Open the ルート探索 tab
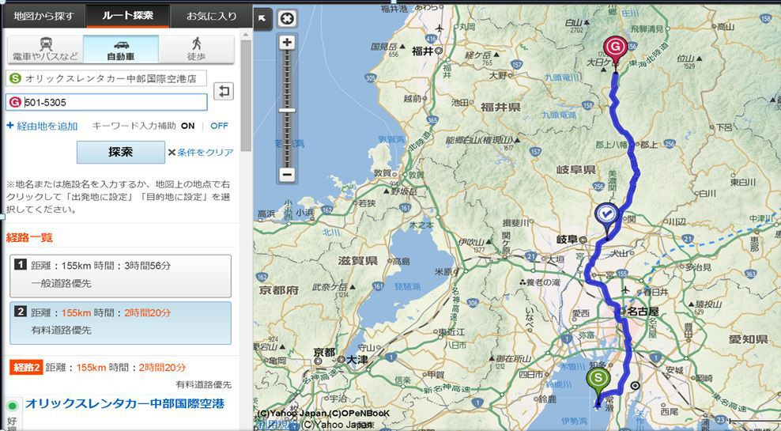Image resolution: width=781 pixels, height=431 pixels. (128, 16)
